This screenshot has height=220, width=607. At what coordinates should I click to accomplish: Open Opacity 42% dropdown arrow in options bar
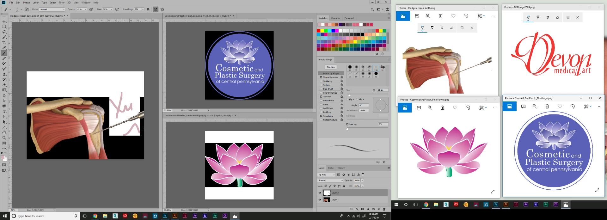click(x=85, y=9)
